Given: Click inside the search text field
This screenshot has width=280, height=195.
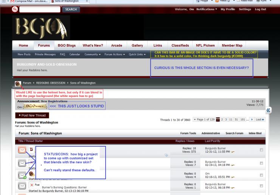Looking at the screenshot, I should [40, 9].
